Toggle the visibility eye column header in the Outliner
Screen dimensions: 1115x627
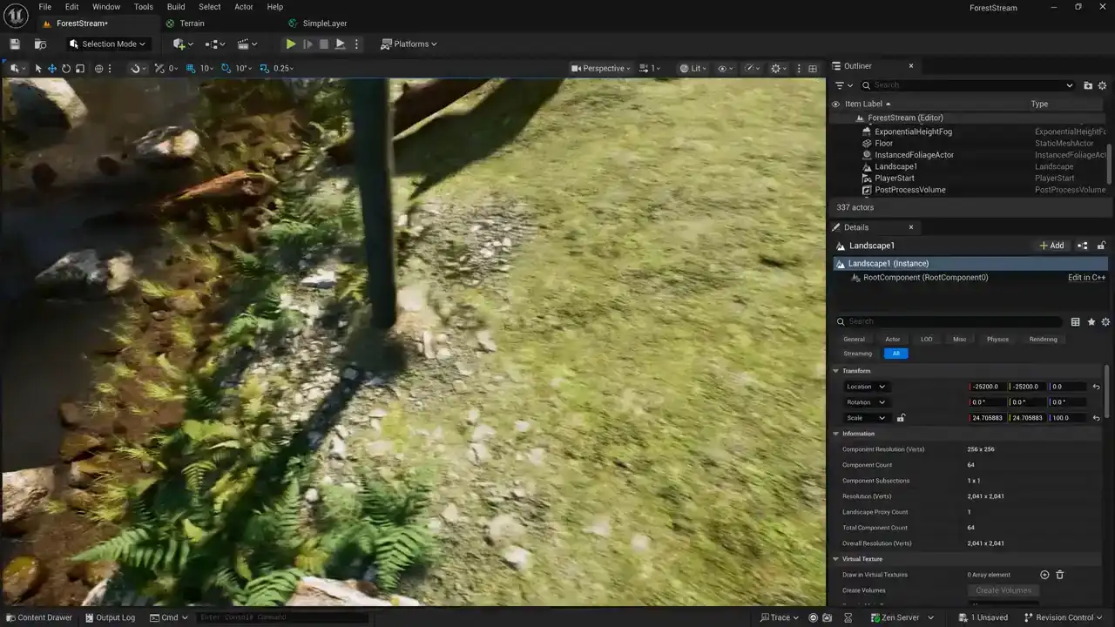(x=836, y=104)
